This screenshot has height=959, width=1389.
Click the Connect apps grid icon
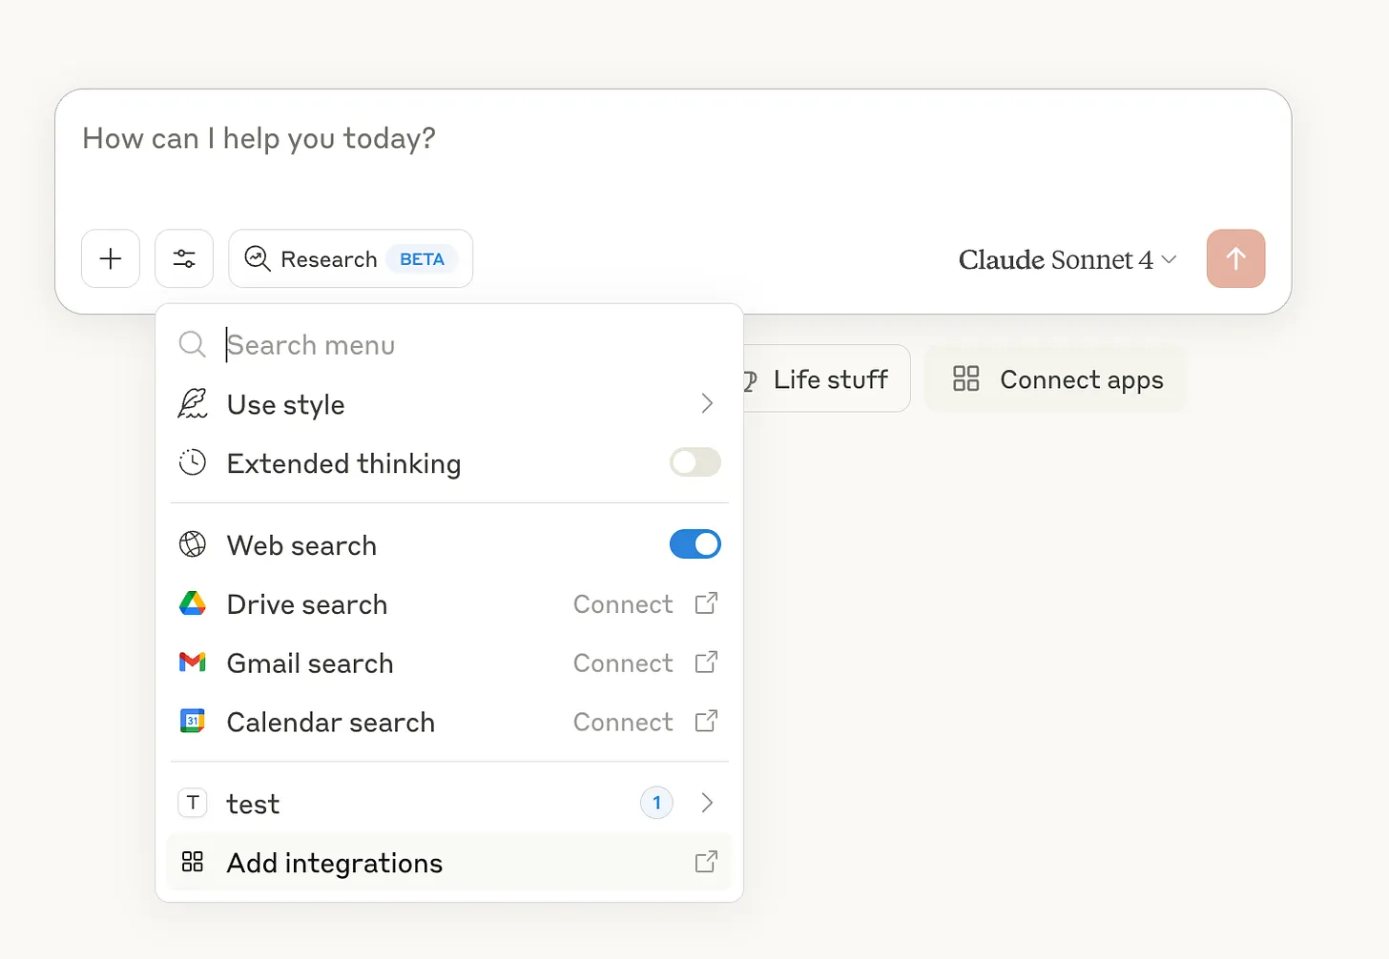966,378
